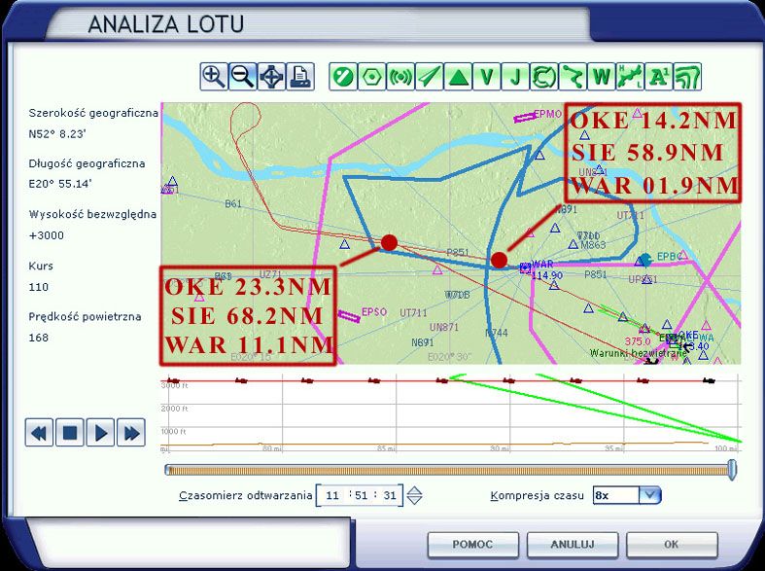Click the print map icon

point(300,77)
